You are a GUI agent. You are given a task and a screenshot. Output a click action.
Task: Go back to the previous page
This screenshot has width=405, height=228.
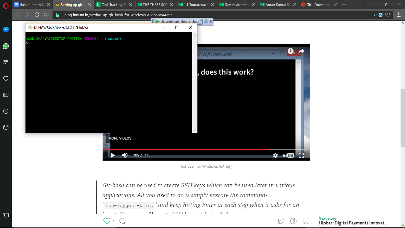coord(18,15)
